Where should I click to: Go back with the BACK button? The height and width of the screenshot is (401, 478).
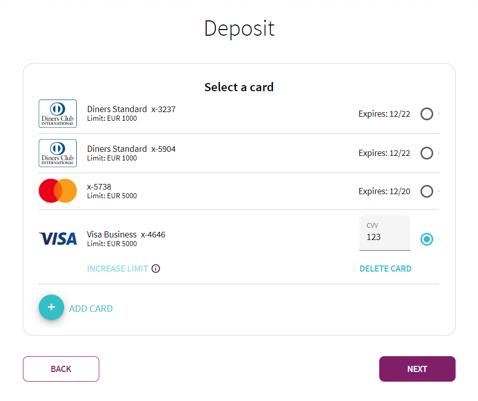[x=61, y=369]
